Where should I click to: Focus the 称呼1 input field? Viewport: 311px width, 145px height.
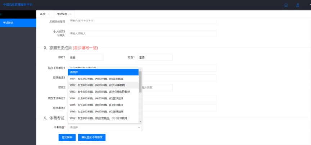85,57
